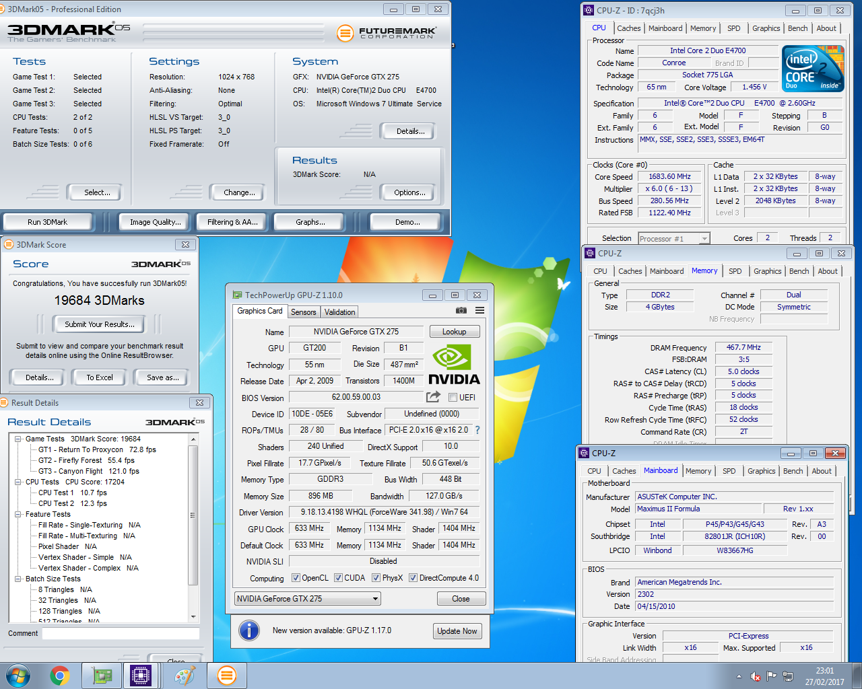This screenshot has width=862, height=689.
Task: Collapse the Feature Tests tree node
Action: coord(18,514)
